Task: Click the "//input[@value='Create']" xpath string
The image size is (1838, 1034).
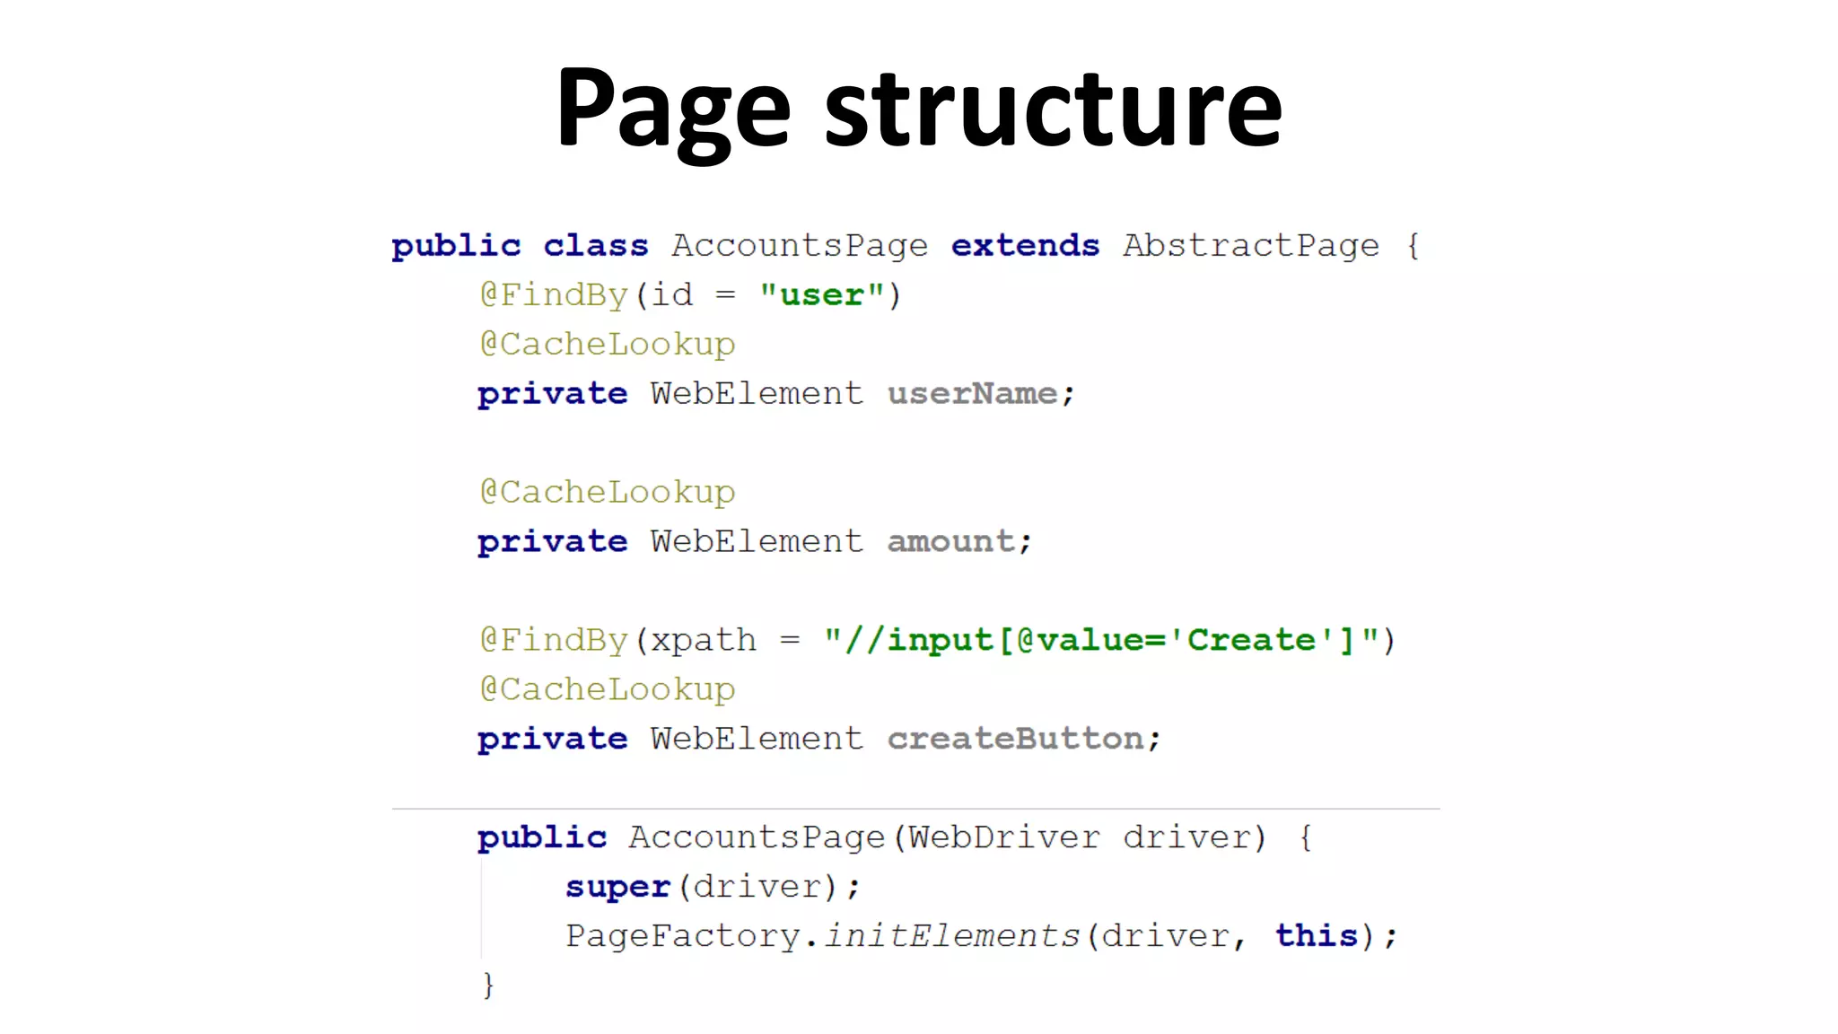Action: [x=1101, y=640]
